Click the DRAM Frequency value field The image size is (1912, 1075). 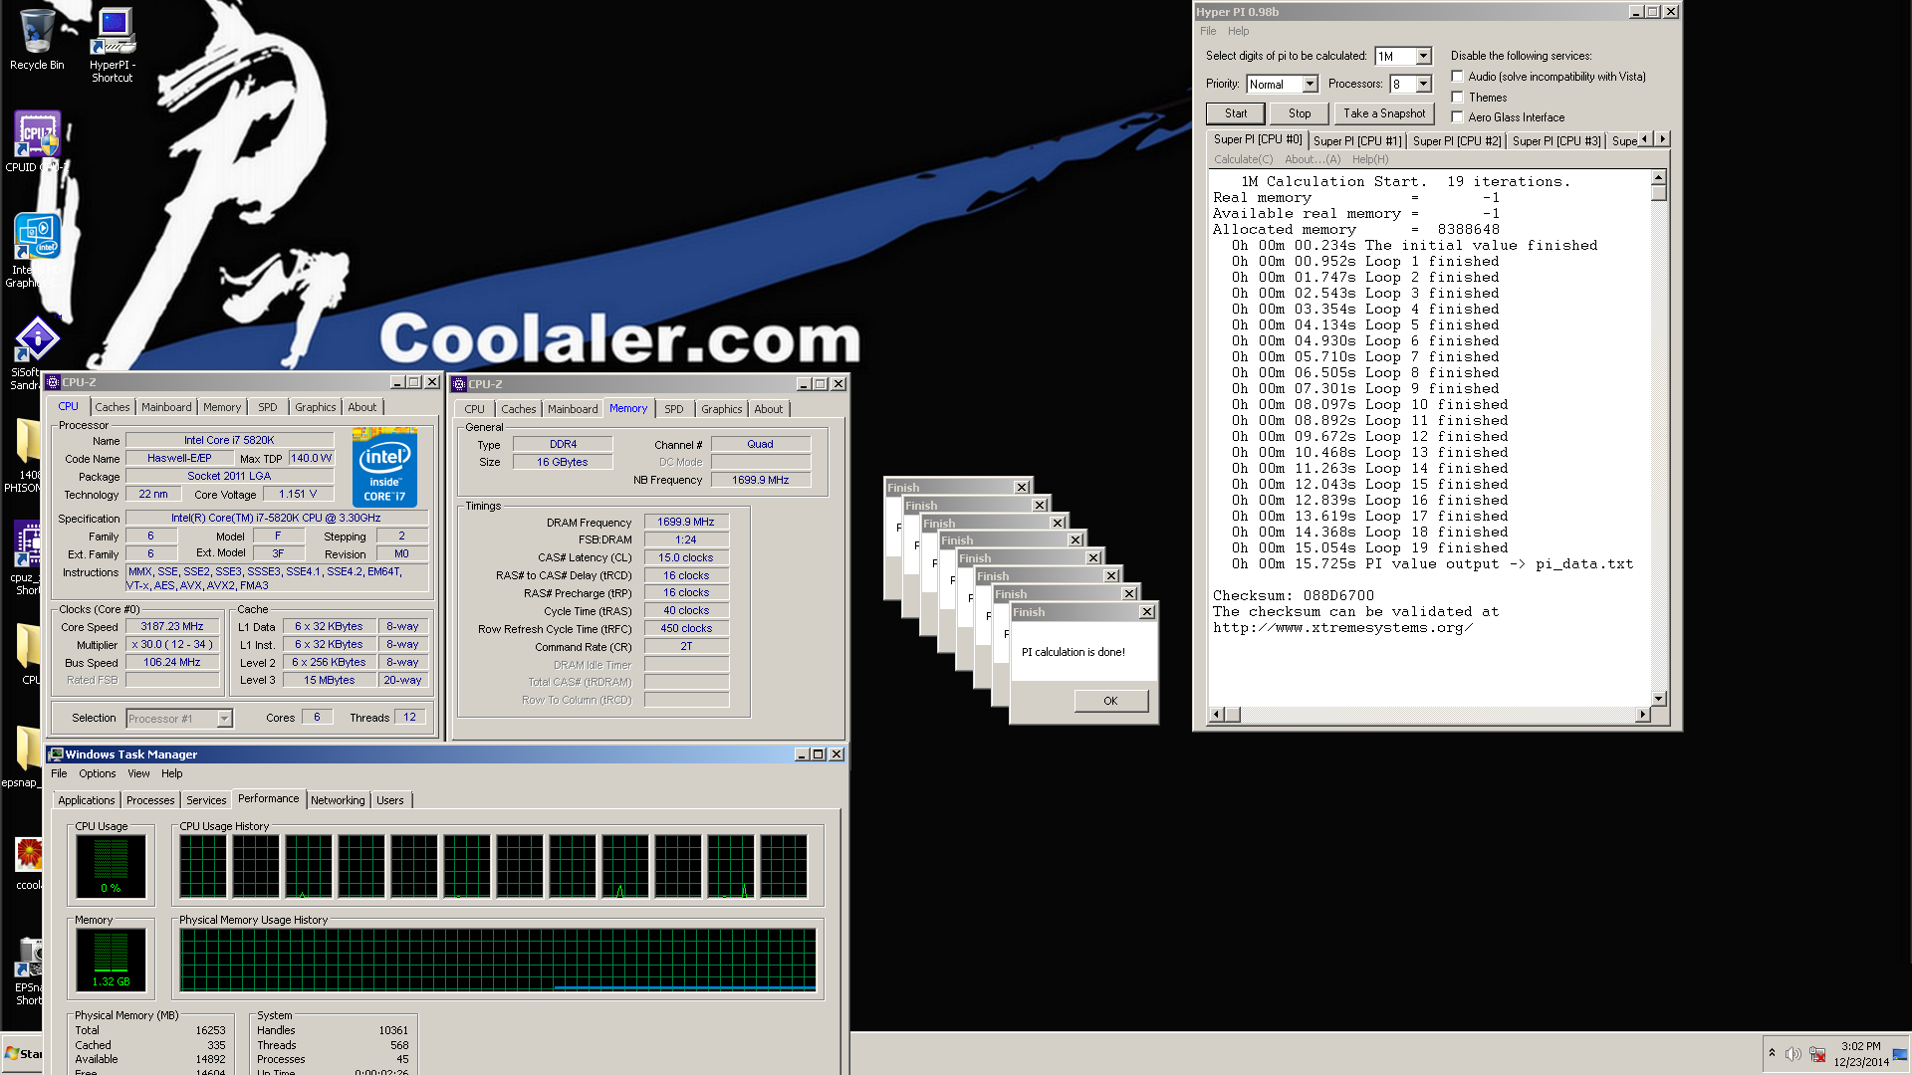coord(686,522)
